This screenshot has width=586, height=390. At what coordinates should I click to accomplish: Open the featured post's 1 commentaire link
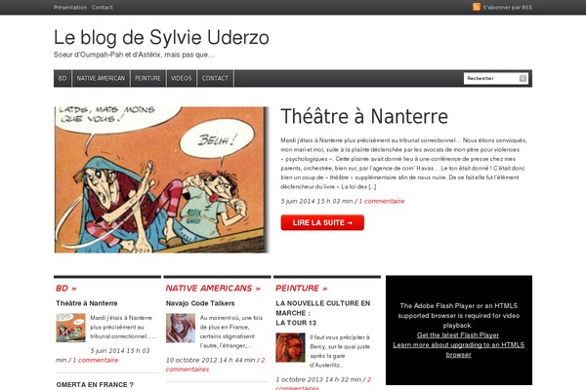382,201
